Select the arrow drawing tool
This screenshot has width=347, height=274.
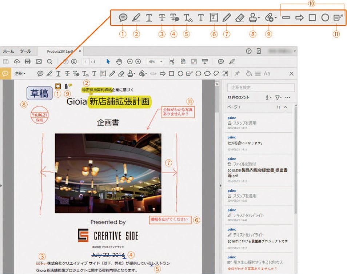163,74
